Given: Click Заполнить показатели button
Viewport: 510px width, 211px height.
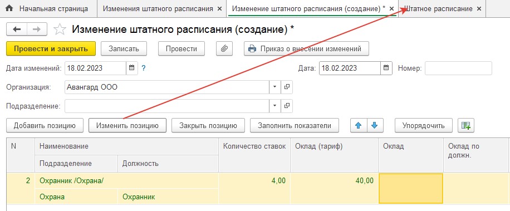Looking at the screenshot, I should [295, 125].
